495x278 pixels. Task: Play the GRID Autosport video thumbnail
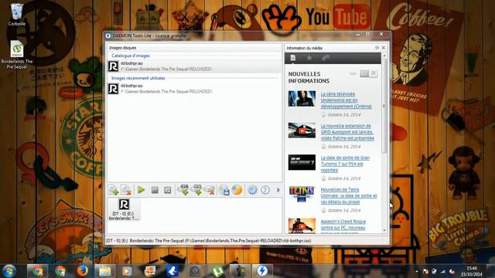(302, 131)
